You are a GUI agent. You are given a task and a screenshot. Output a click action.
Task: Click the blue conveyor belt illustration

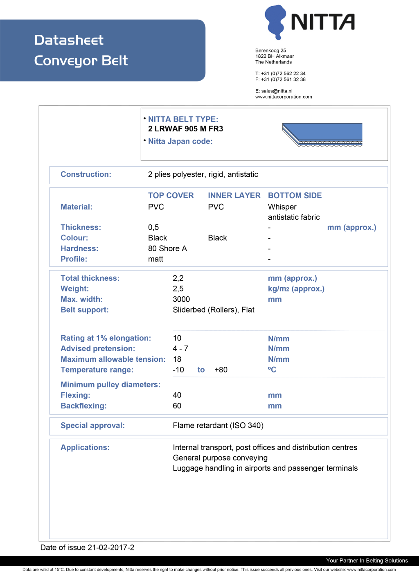pyautogui.click(x=322, y=135)
